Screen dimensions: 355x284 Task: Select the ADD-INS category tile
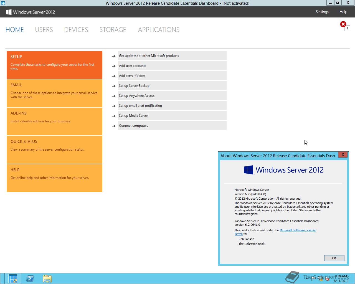coord(54,121)
